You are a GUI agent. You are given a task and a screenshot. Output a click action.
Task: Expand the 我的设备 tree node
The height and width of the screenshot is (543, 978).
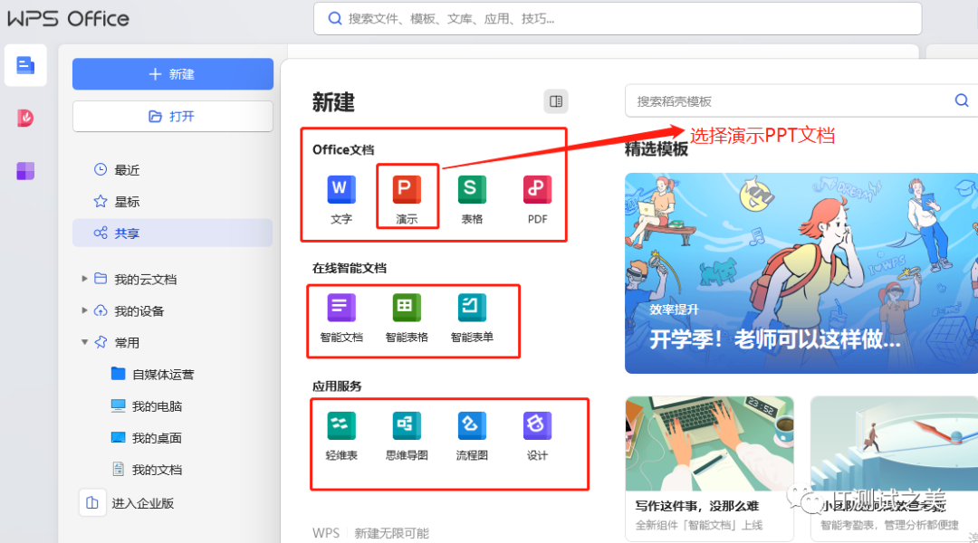[85, 310]
